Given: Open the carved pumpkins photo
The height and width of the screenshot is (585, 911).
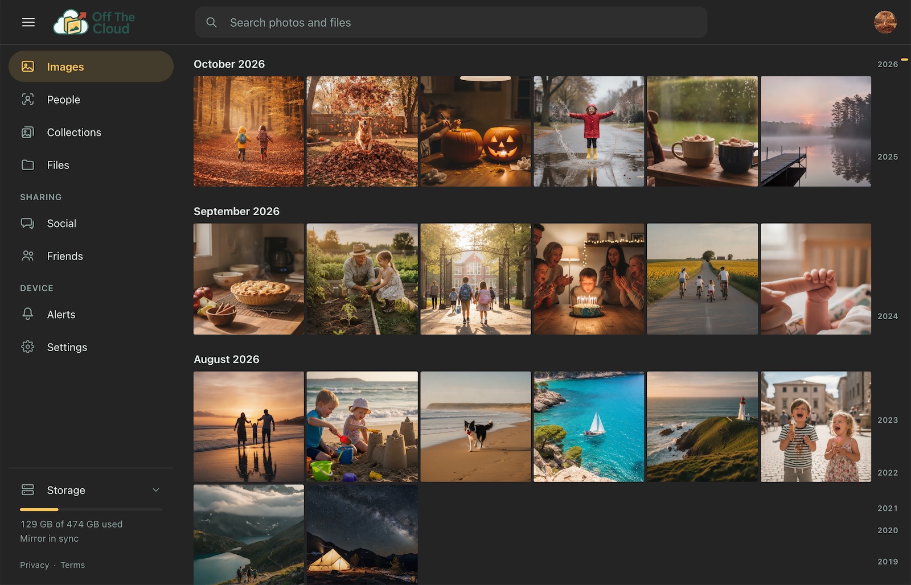Looking at the screenshot, I should [475, 131].
